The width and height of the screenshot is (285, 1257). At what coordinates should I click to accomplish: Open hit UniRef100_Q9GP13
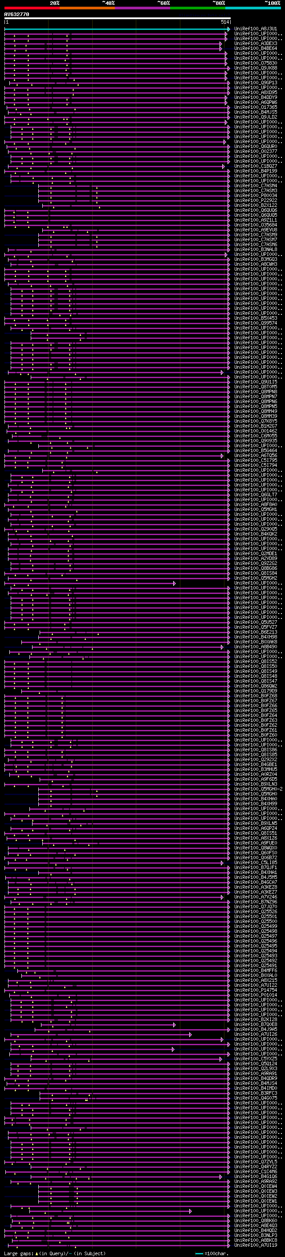(256, 82)
